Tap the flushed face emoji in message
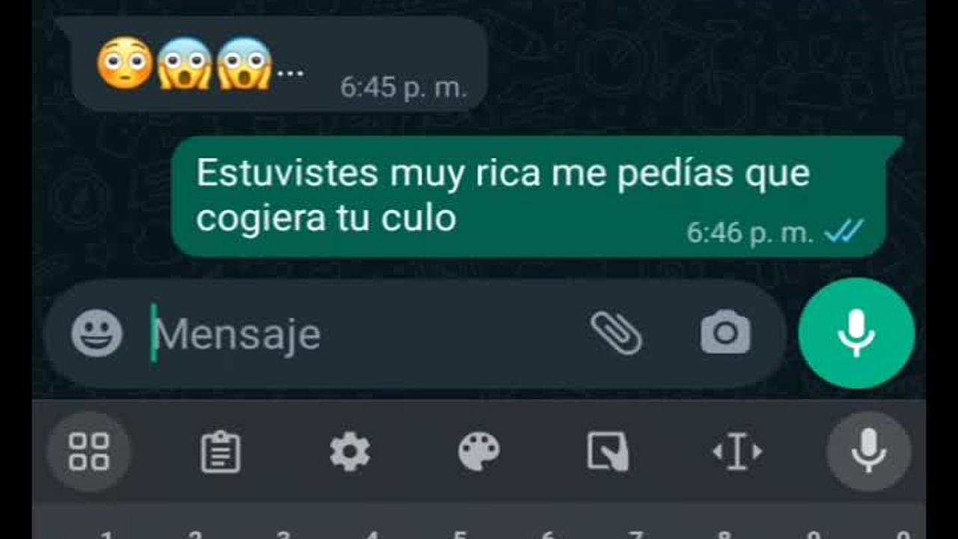The image size is (958, 539). click(125, 64)
